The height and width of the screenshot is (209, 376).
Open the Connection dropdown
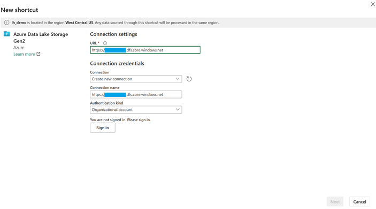(x=136, y=79)
